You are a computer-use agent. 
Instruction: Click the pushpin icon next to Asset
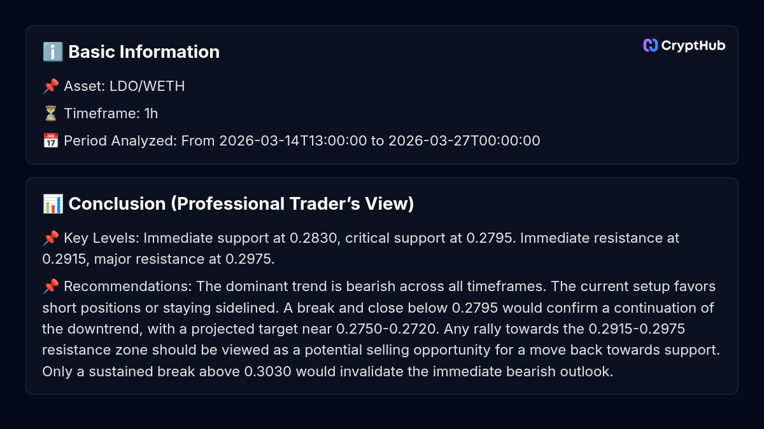51,86
